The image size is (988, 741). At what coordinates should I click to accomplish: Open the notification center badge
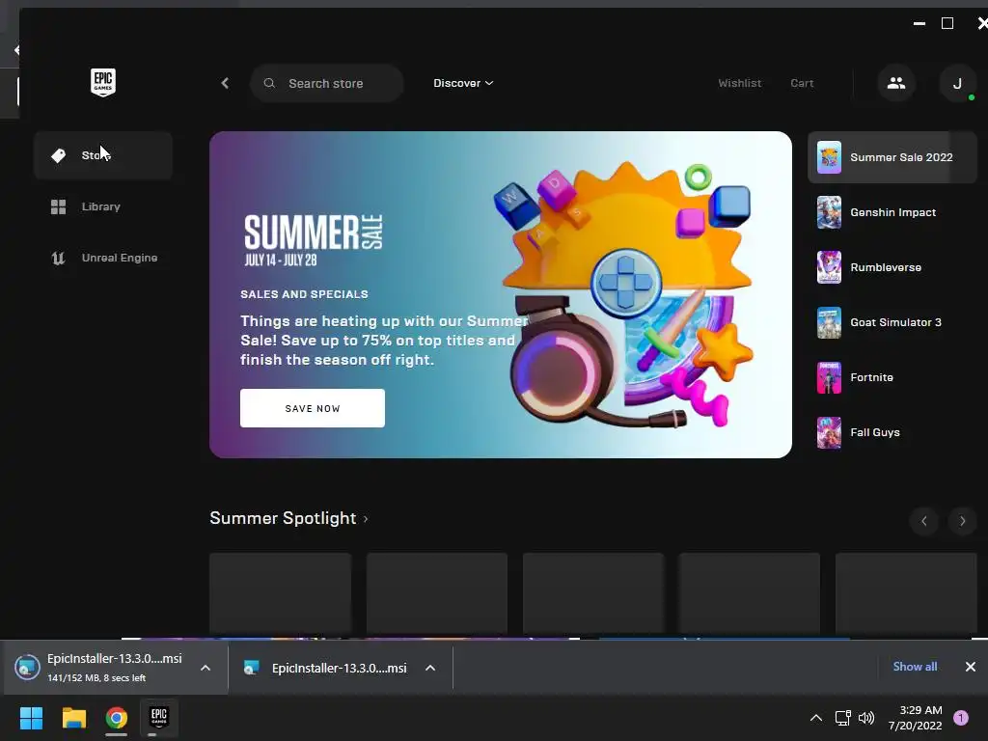pyautogui.click(x=961, y=718)
